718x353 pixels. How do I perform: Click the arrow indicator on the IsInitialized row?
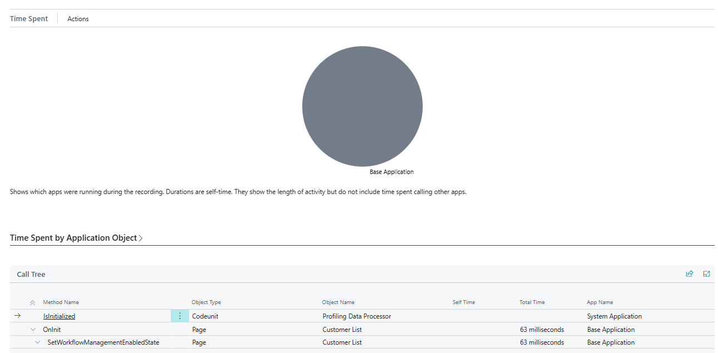pos(17,315)
